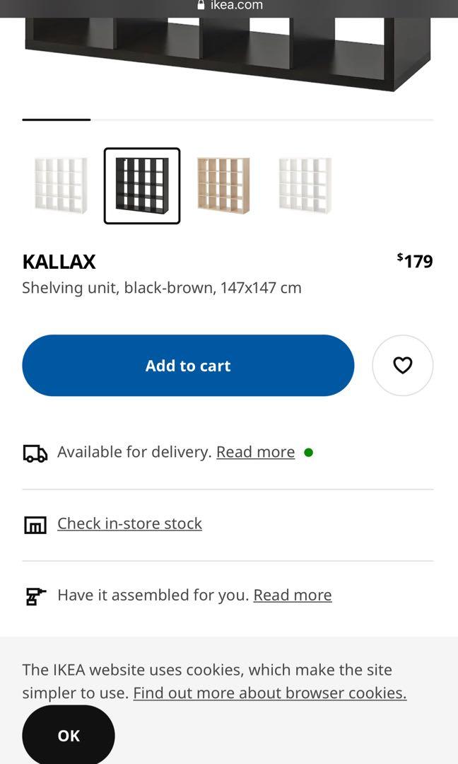Click the black OK circle icon

click(x=68, y=736)
